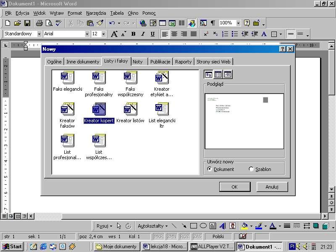Image resolution: width=336 pixels, height=252 pixels.
Task: Switch to the Inne dokumenty tab
Action: point(83,62)
